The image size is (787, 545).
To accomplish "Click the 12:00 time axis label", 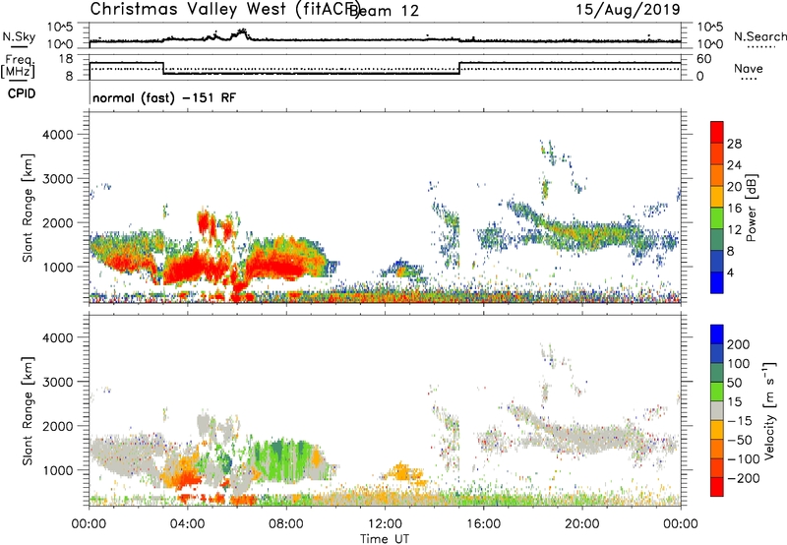I will 385,524.
